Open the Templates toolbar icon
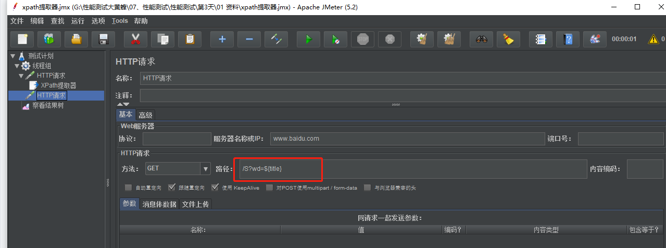This screenshot has width=666, height=248. (49, 39)
